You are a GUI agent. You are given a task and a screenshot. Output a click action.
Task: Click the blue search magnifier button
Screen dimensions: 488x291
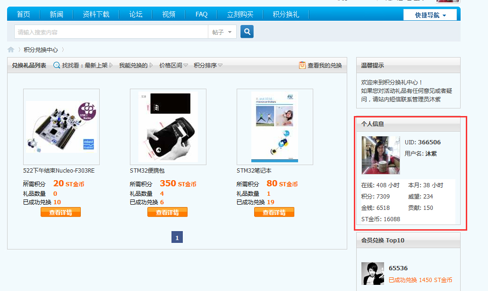pos(247,32)
